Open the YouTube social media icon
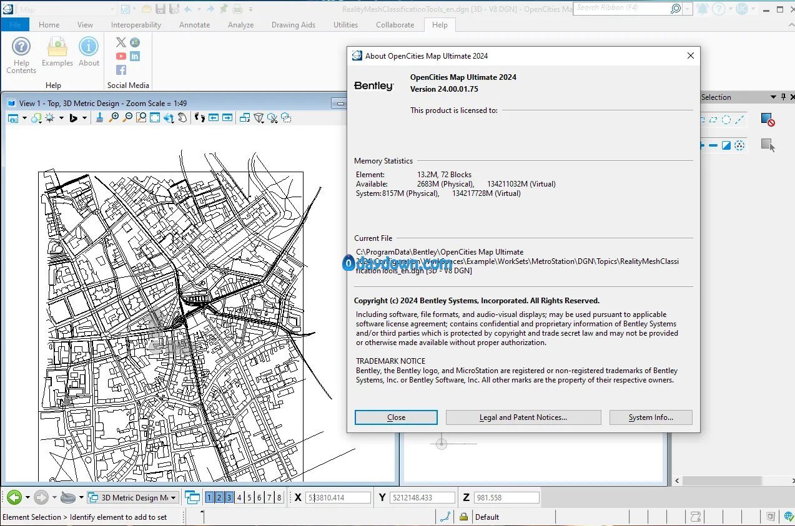This screenshot has height=526, width=795. [121, 56]
